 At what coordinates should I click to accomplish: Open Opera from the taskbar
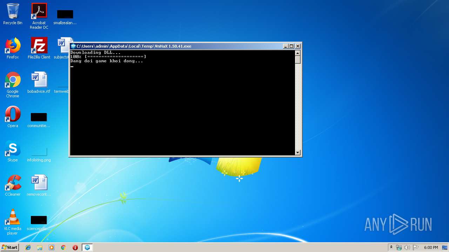click(75, 247)
